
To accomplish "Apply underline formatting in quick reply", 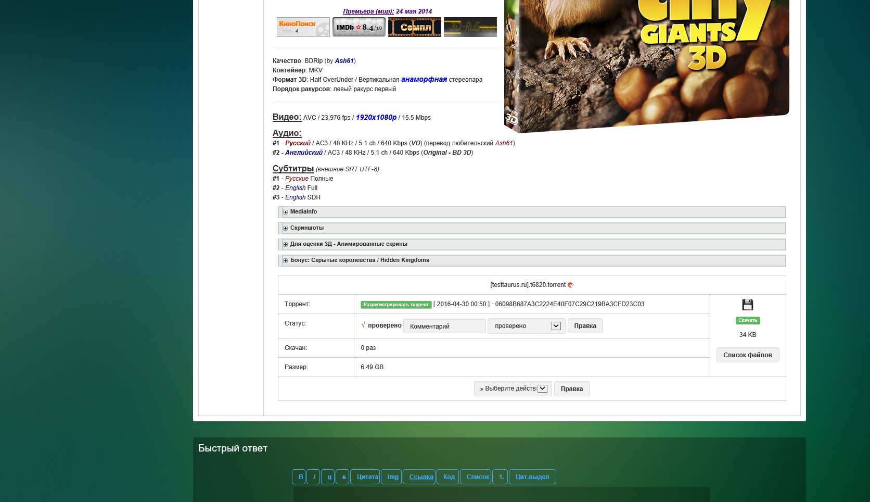I will coord(329,477).
